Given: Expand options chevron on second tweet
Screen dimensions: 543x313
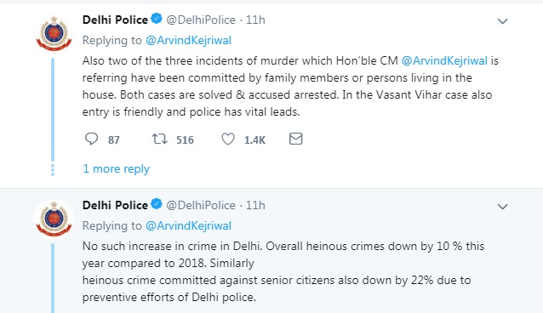Looking at the screenshot, I should tap(502, 207).
